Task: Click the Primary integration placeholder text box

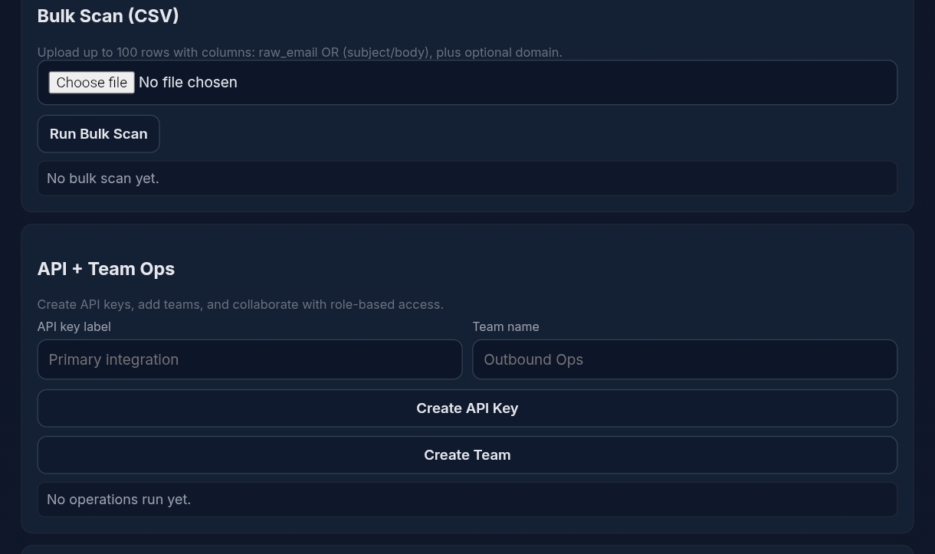Action: 249,359
